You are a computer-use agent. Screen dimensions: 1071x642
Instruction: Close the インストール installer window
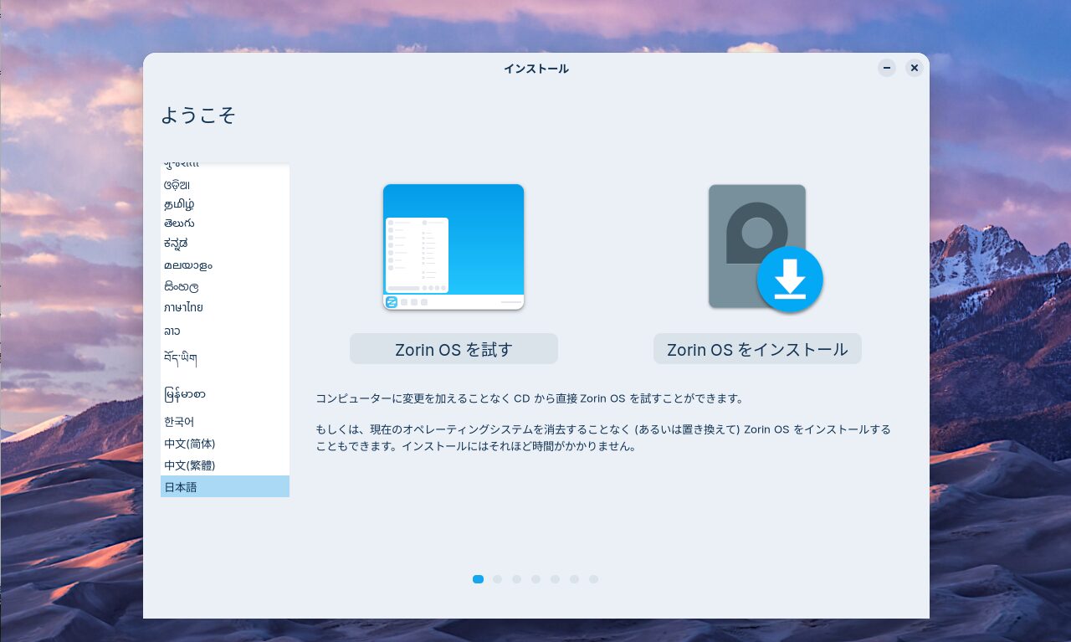[915, 68]
